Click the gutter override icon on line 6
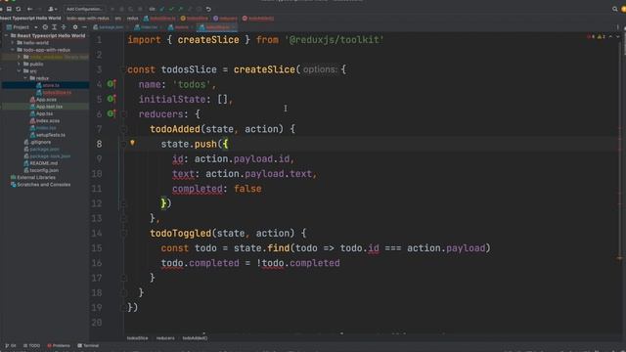 pyautogui.click(x=112, y=113)
